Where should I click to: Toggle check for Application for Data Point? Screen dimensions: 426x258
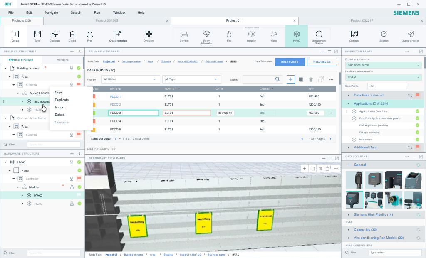click(x=417, y=111)
